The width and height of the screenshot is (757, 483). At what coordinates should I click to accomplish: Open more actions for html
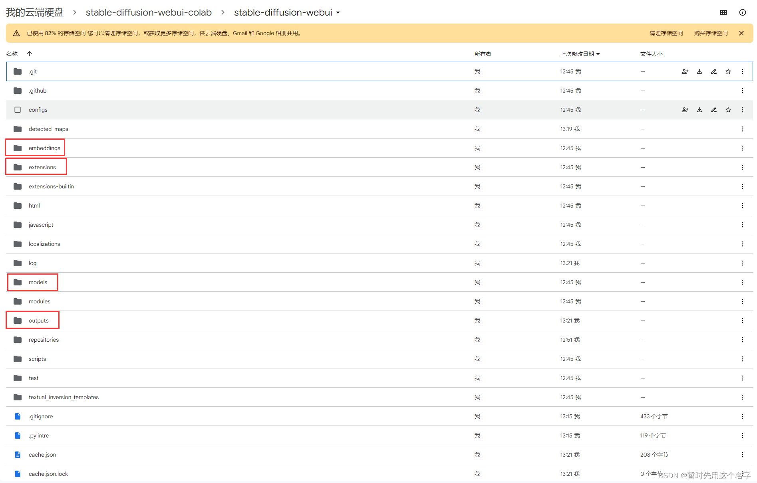tap(742, 206)
